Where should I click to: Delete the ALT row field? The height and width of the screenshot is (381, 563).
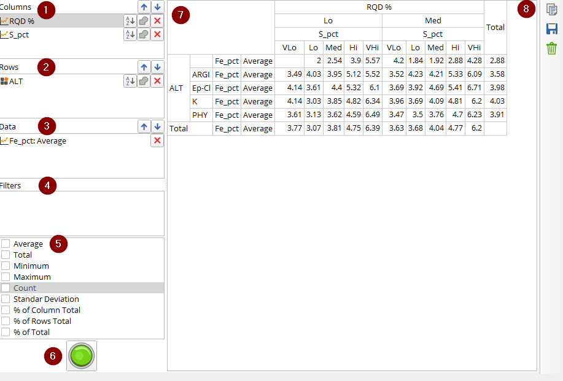click(x=157, y=81)
